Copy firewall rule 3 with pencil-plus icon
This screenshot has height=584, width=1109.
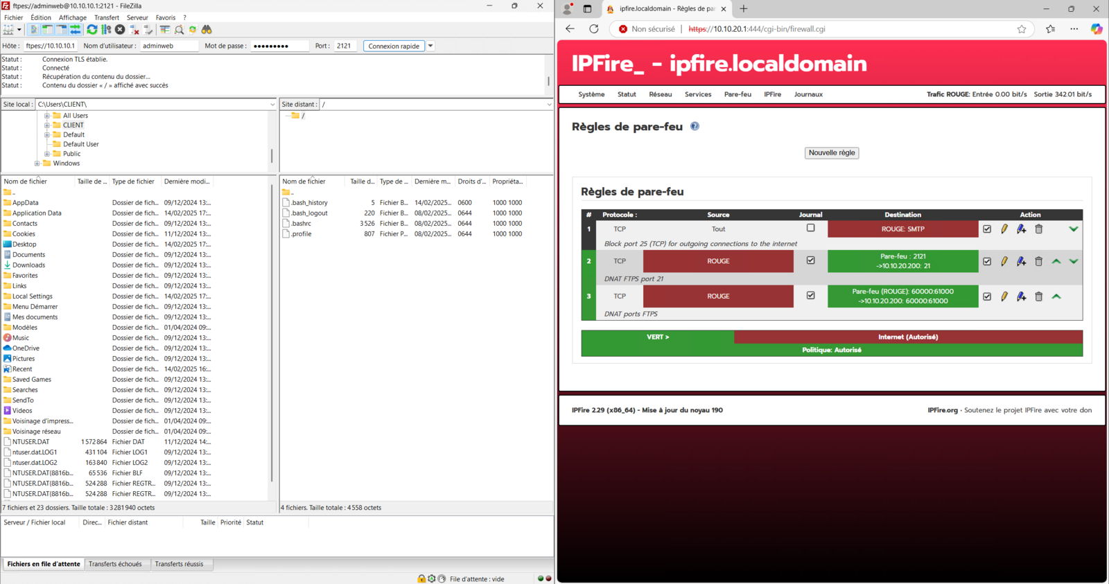pyautogui.click(x=1021, y=297)
